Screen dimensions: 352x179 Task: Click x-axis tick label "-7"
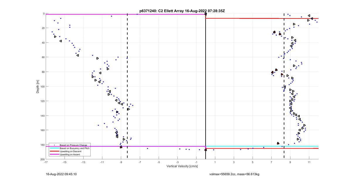pyautogui.click(x=140, y=162)
